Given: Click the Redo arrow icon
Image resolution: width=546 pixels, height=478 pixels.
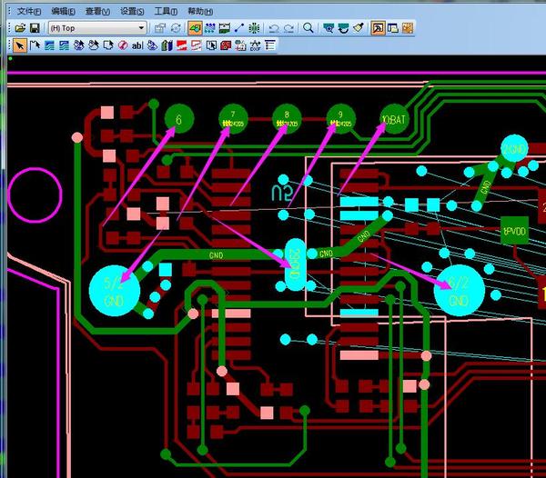Looking at the screenshot, I should click(288, 28).
